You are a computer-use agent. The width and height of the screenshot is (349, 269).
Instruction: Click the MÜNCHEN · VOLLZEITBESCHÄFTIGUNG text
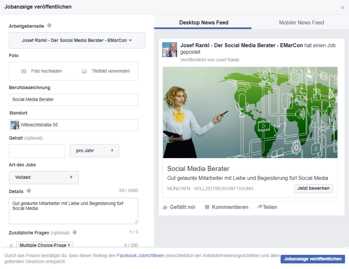(210, 188)
